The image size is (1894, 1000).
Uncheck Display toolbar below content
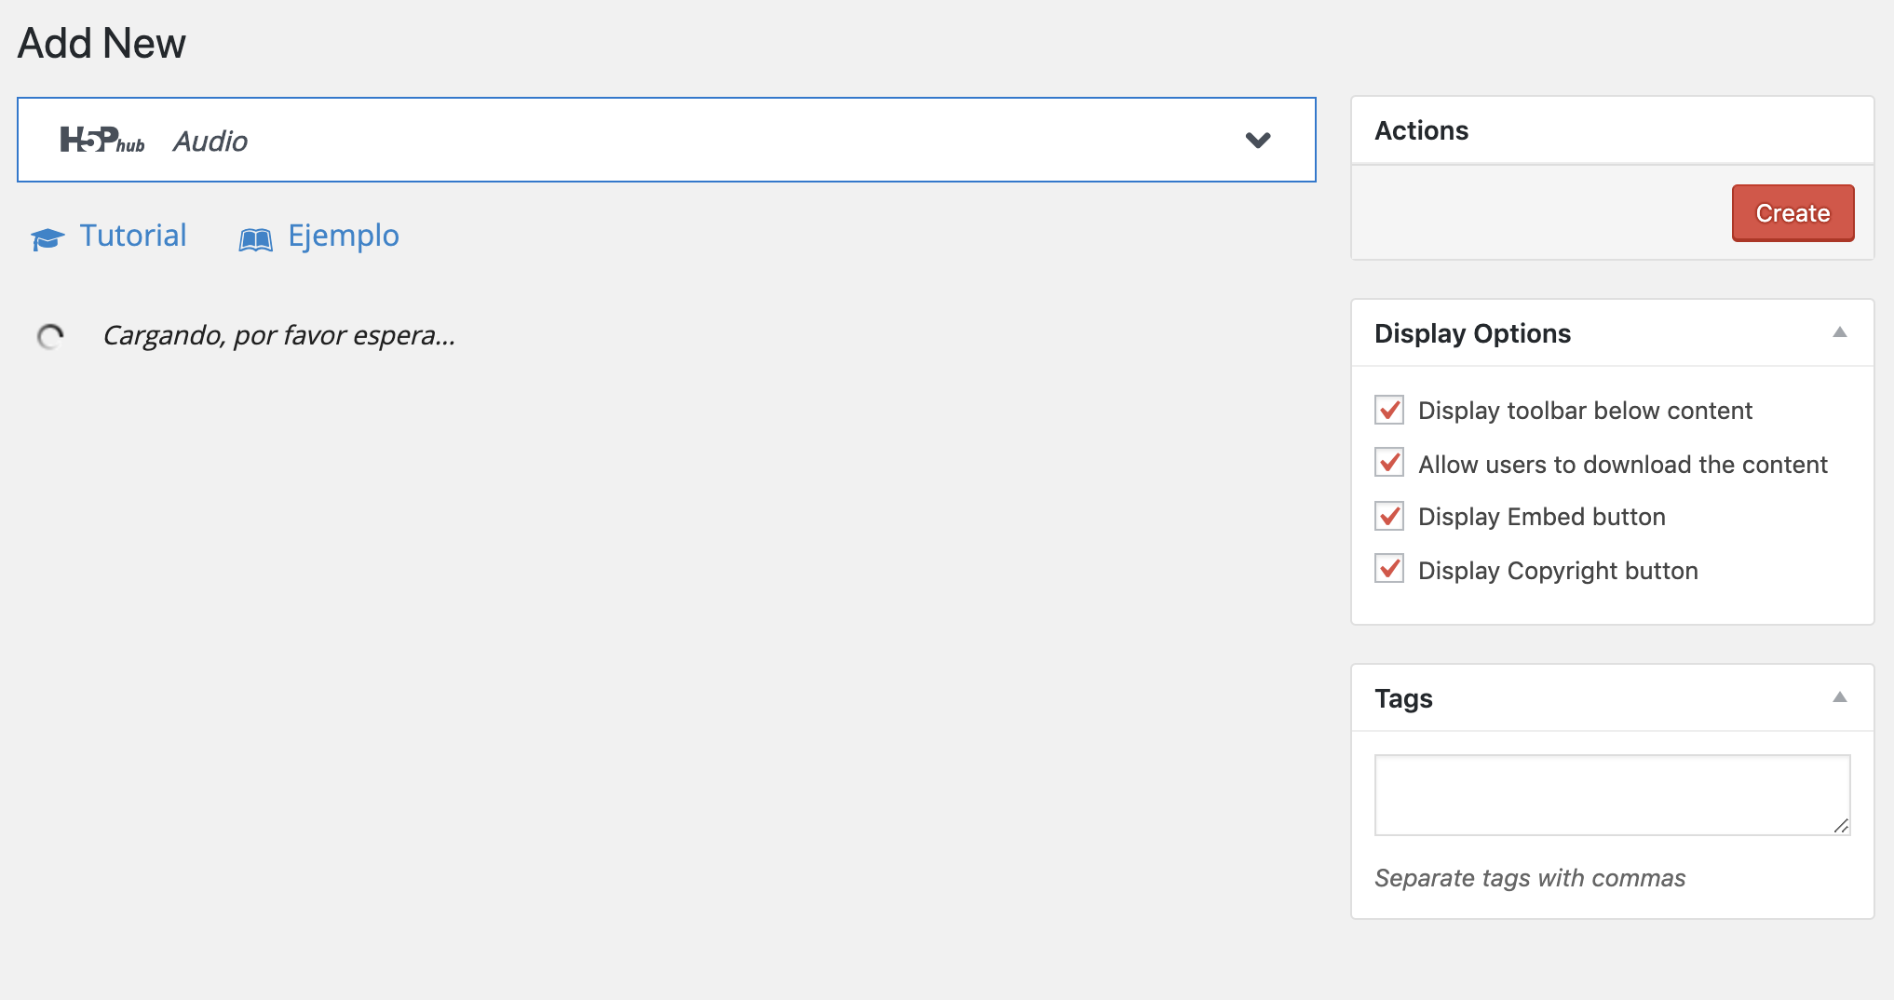point(1389,410)
